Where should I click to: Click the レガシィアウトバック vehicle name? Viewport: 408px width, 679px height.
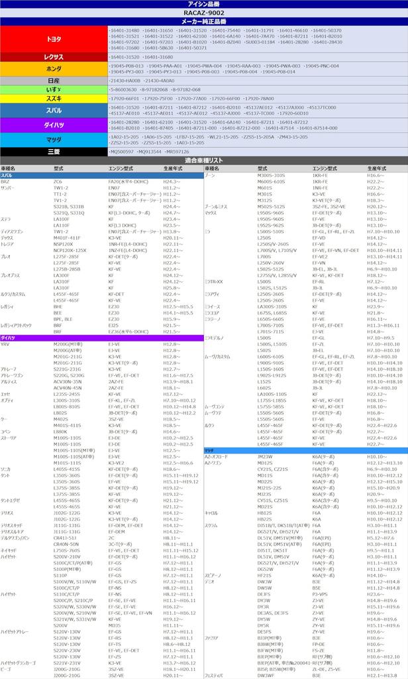coord(16,326)
